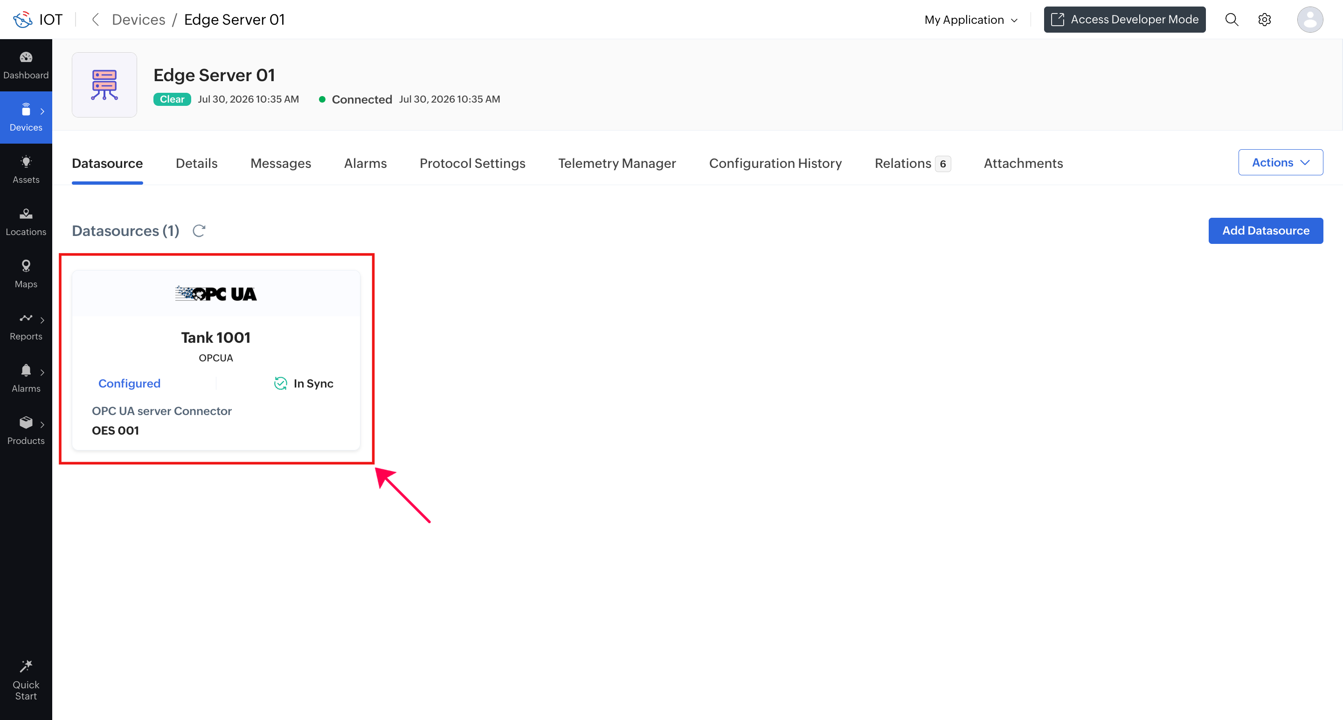Click the Add Datasource button
The width and height of the screenshot is (1343, 720).
1266,230
